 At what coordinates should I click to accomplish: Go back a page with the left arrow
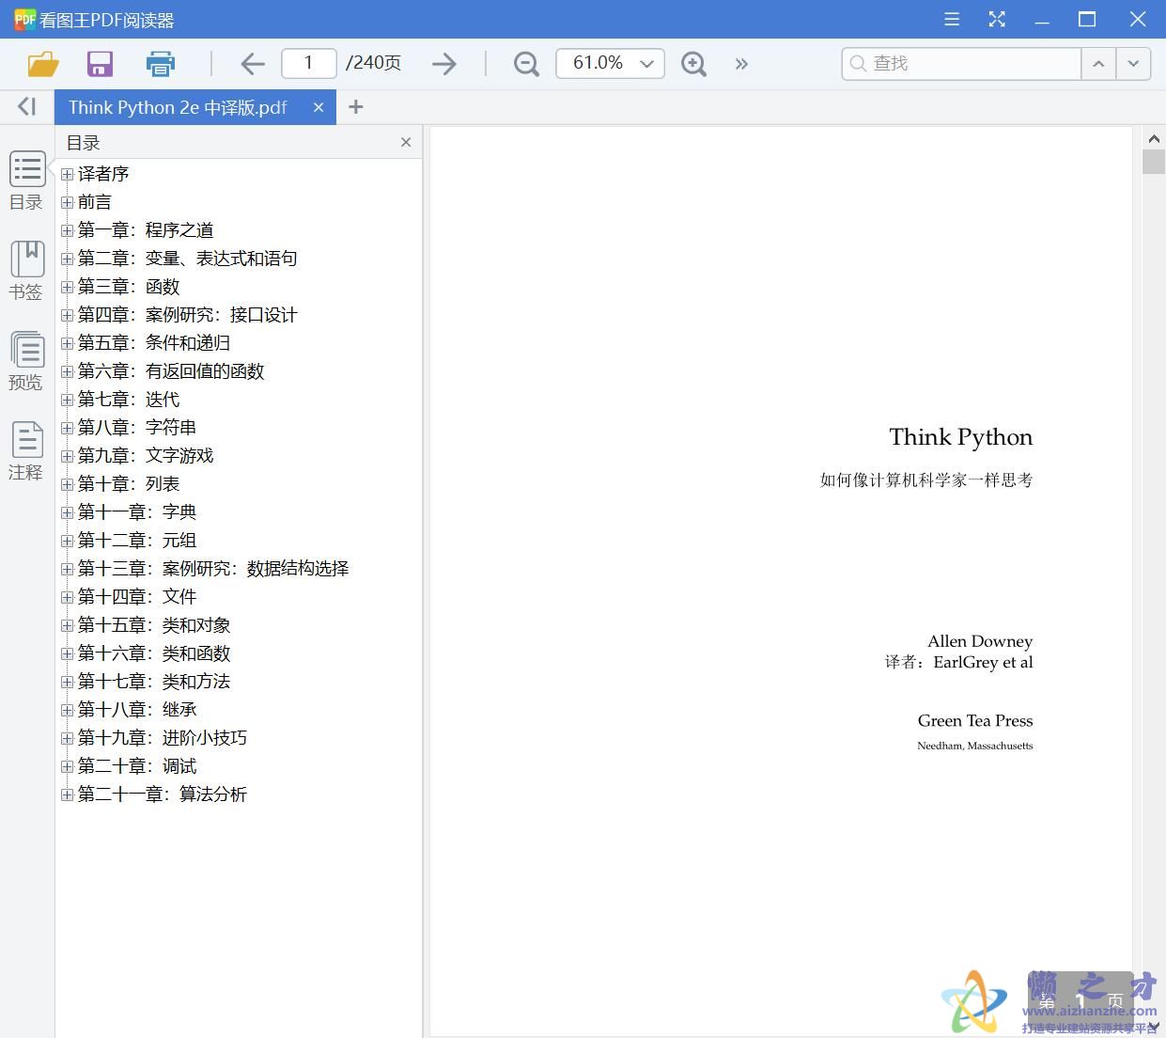[x=252, y=63]
